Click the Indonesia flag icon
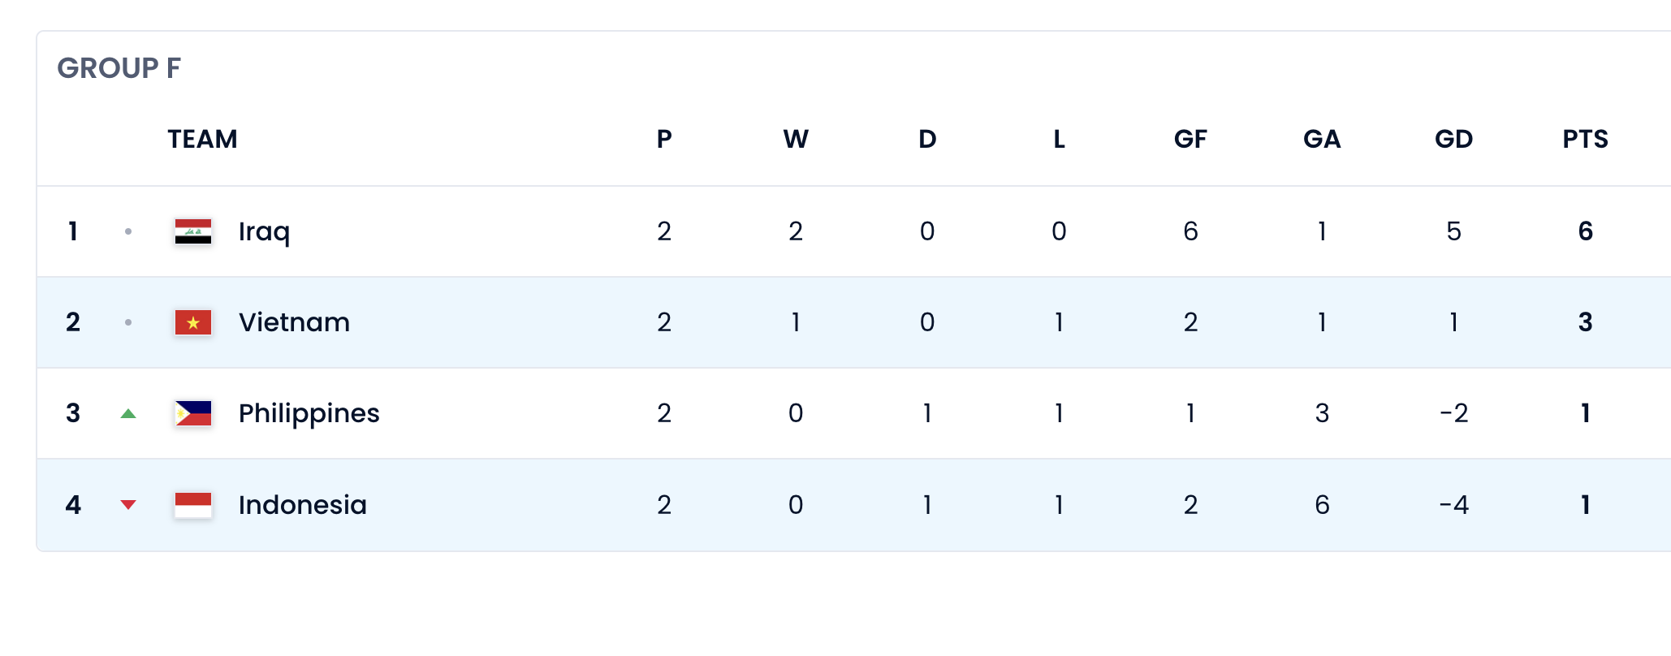This screenshot has width=1671, height=656. point(193,505)
